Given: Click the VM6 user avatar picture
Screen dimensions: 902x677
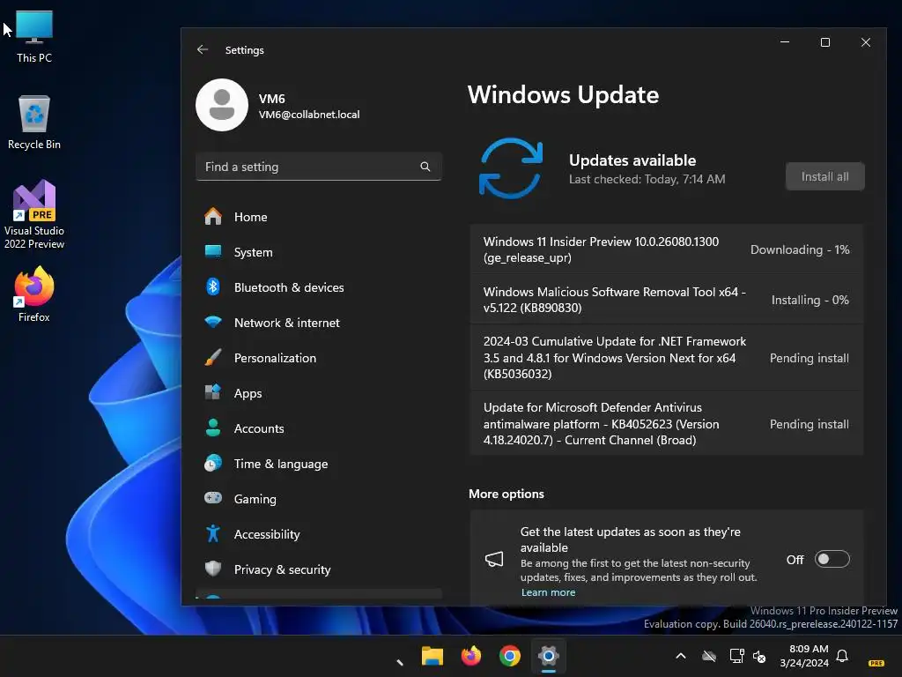Looking at the screenshot, I should [222, 105].
